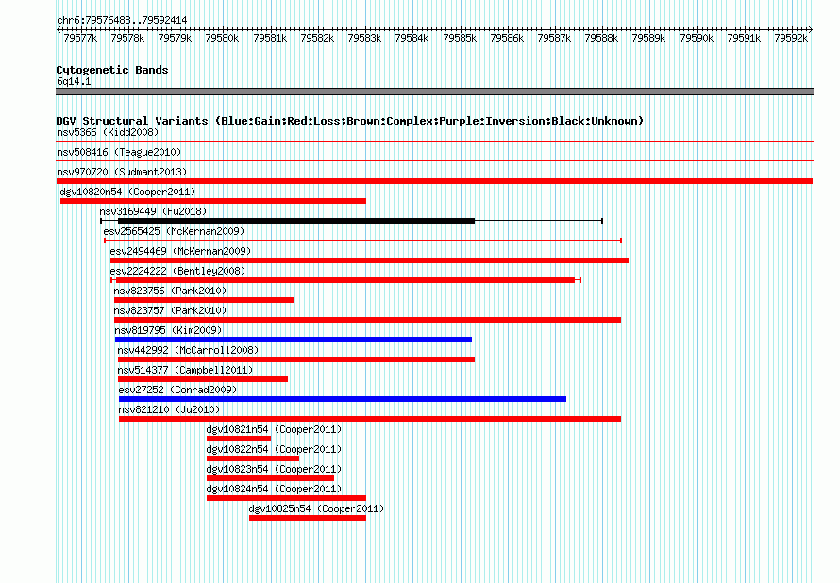Click the blue gain bar of esv27252

343,399
